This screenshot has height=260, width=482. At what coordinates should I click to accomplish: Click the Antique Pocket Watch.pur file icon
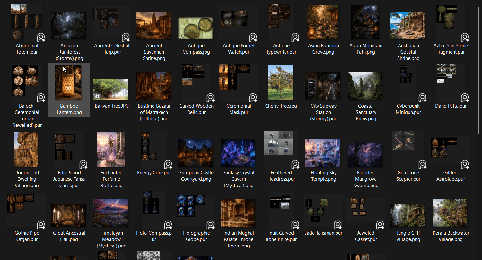[239, 24]
